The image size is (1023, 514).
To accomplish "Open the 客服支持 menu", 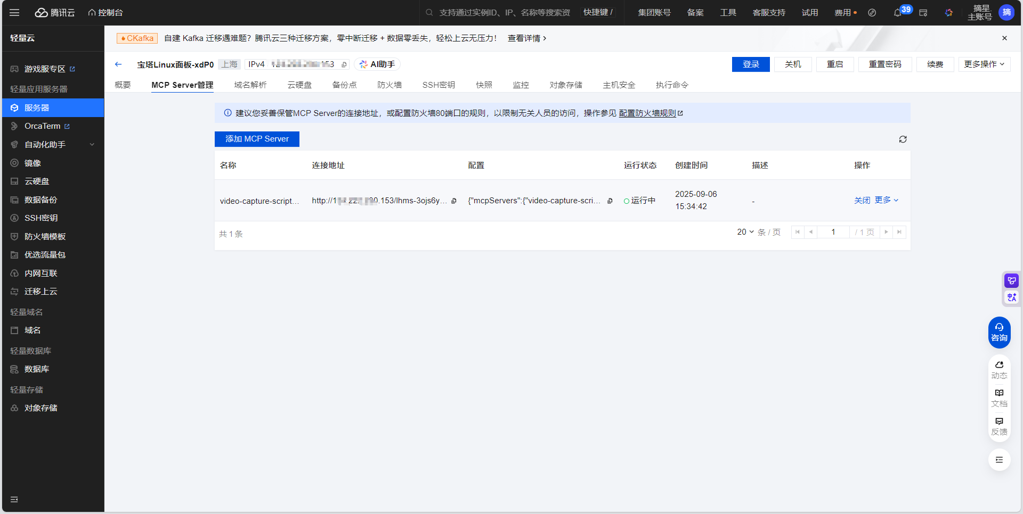I will 769,12.
